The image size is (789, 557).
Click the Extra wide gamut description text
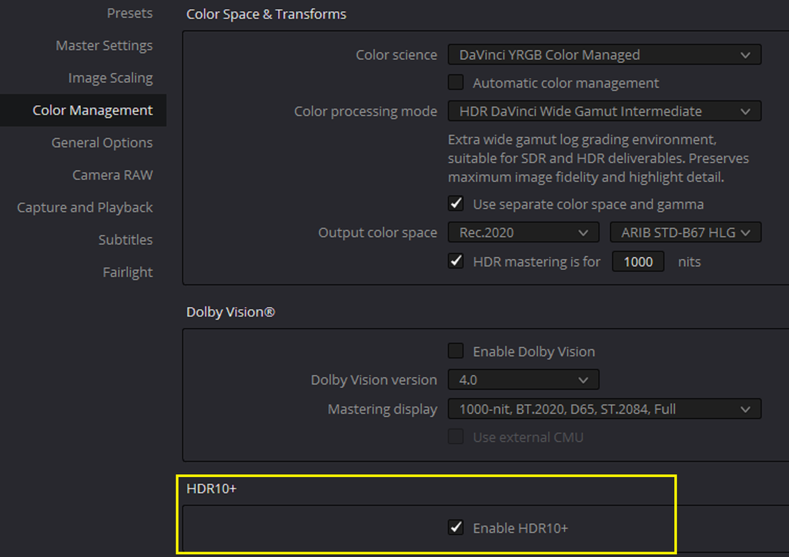click(598, 158)
